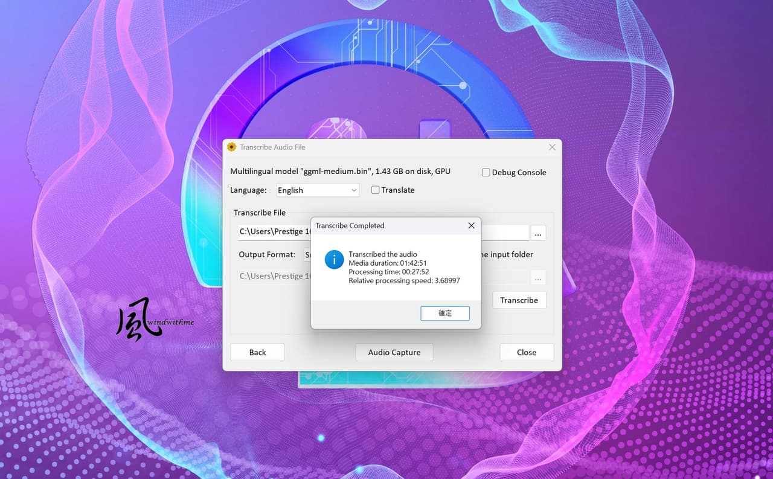Image resolution: width=773 pixels, height=479 pixels.
Task: Browse for input file with ellipsis button
Action: tap(538, 233)
